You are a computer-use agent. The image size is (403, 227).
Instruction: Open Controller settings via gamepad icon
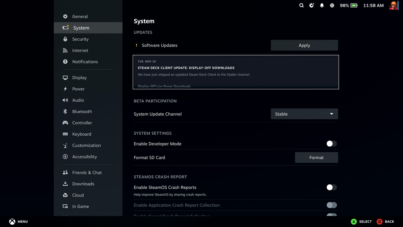65,123
